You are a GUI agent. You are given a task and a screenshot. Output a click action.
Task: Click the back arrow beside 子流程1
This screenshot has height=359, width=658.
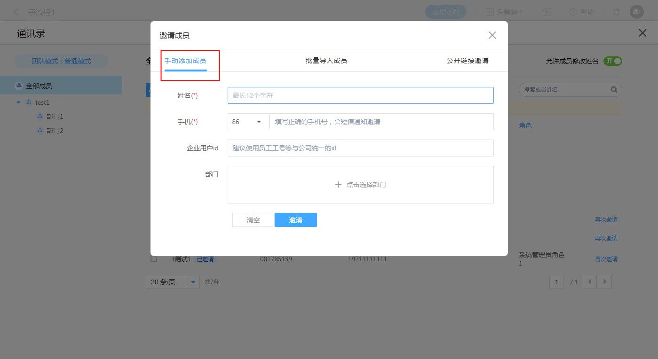(16, 12)
